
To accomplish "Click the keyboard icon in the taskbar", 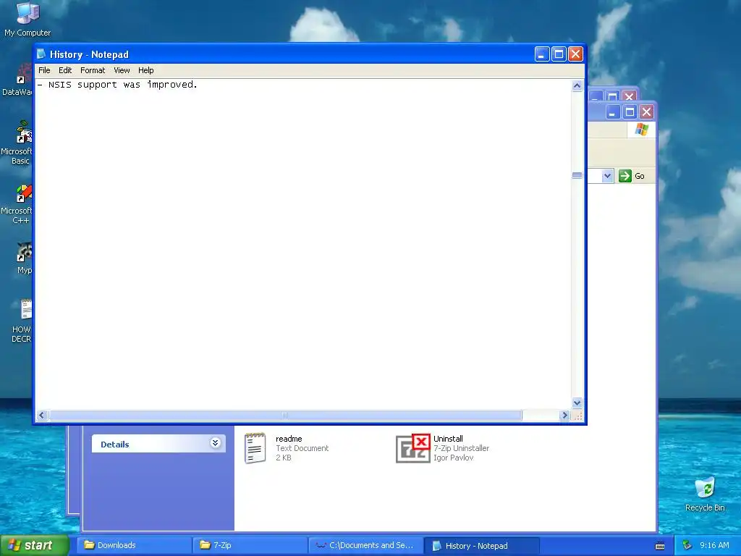I will 660,546.
